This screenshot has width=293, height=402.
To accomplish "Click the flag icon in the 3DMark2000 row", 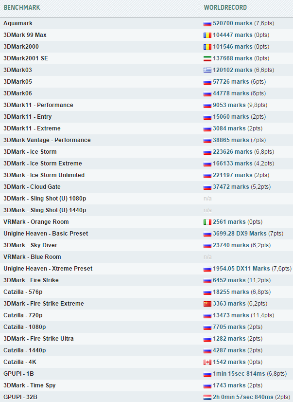I will (x=207, y=47).
